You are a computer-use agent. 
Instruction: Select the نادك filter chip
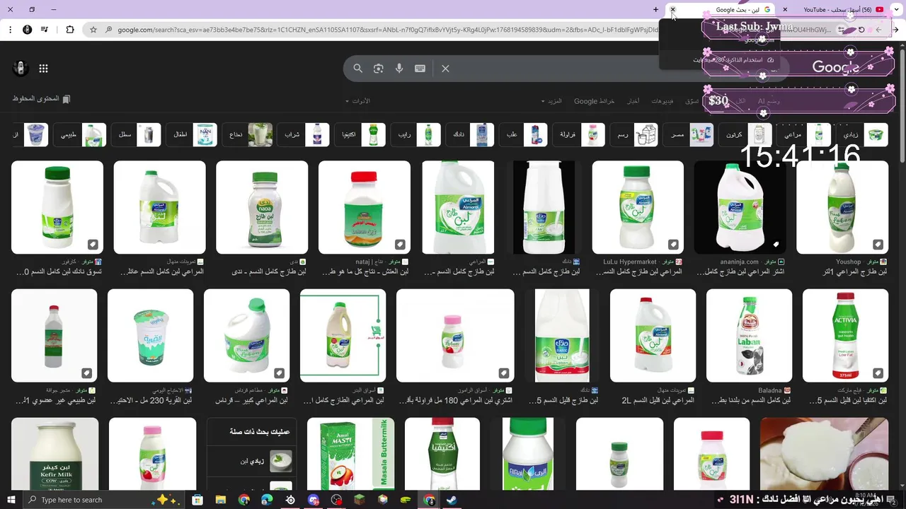pos(470,134)
